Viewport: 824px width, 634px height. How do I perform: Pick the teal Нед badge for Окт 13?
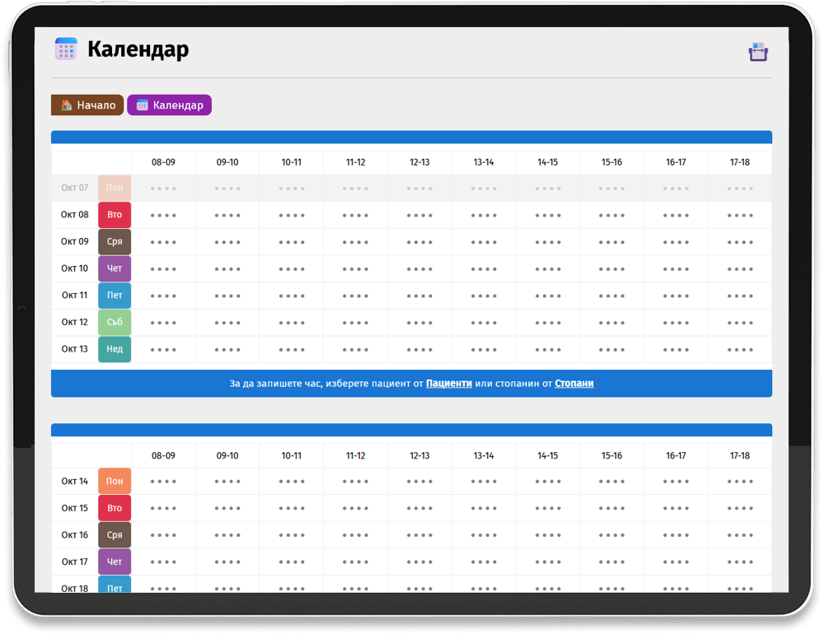[115, 349]
